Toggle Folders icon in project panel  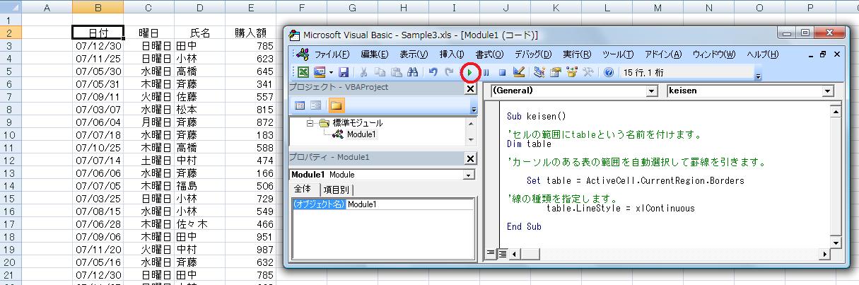[336, 105]
